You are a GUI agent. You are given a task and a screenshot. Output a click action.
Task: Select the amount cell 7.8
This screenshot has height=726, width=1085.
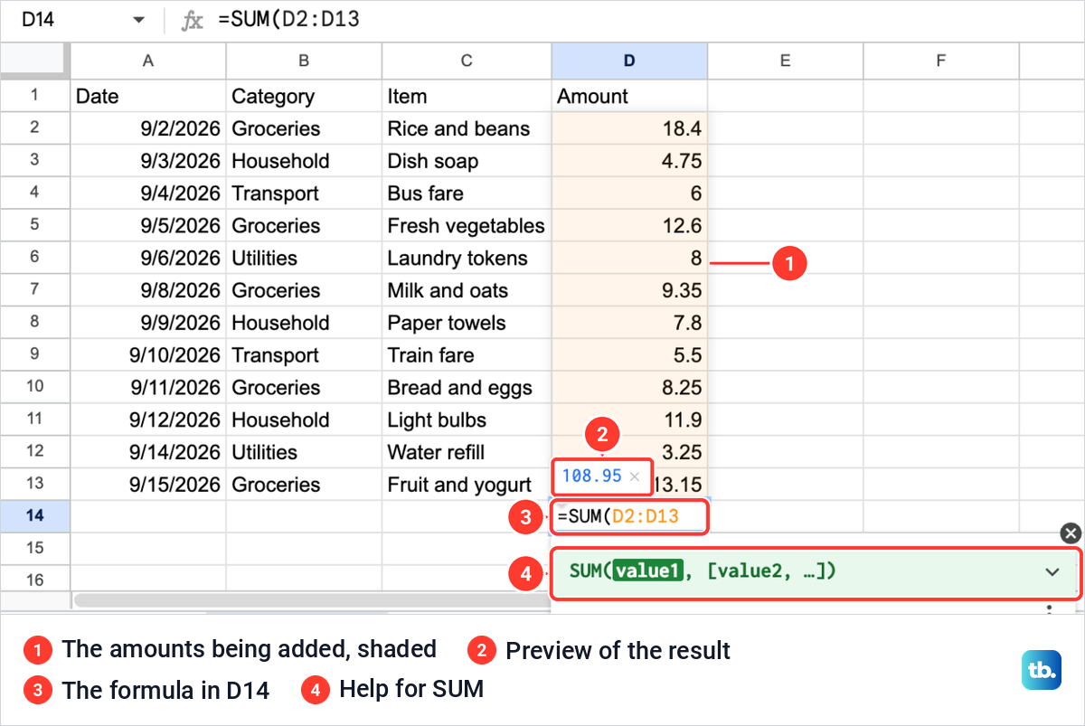(x=629, y=323)
